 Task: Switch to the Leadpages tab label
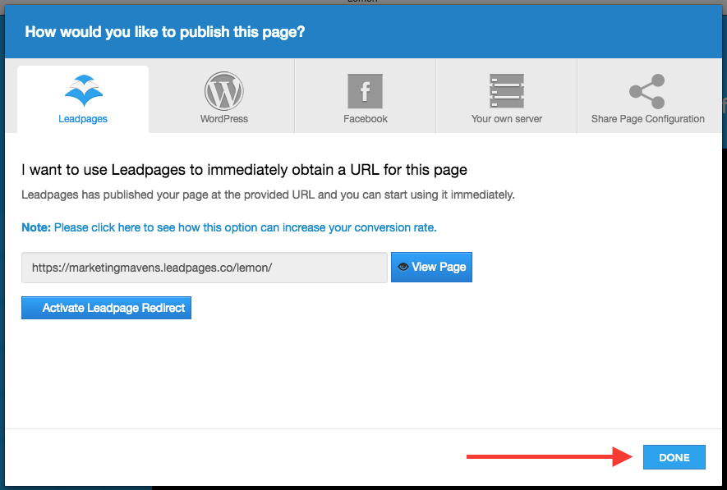click(83, 119)
